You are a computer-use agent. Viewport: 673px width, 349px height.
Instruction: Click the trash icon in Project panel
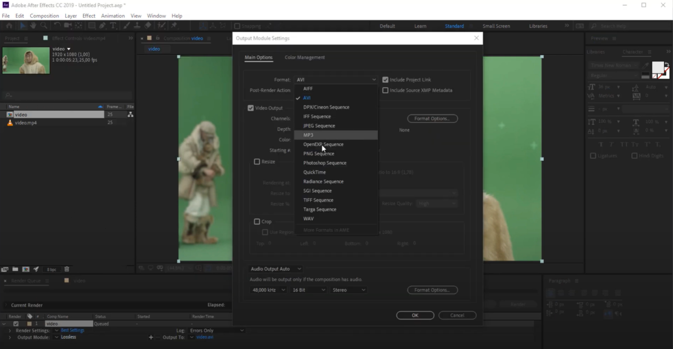(67, 269)
